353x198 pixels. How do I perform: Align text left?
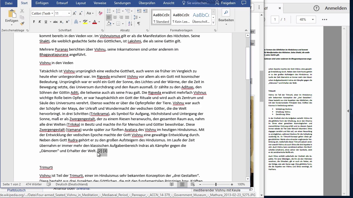[x=109, y=17]
